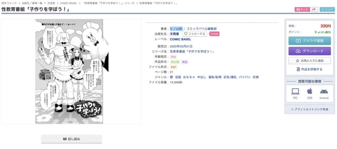This screenshot has width=337, height=149.
Task: Click the COMIC BAVEL label link
Action: tap(180, 39)
